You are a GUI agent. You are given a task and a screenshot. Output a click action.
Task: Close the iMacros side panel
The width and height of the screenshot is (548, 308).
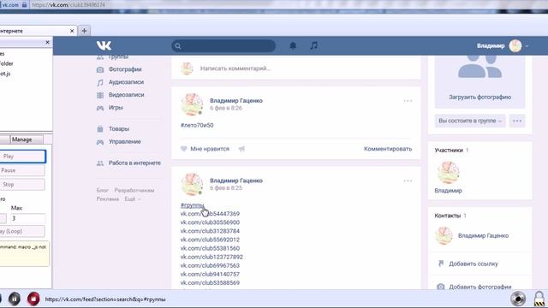(x=48, y=42)
